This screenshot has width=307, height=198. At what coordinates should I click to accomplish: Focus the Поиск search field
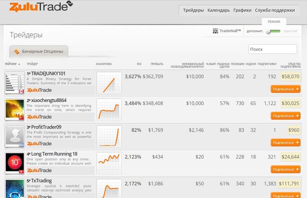pyautogui.click(x=273, y=49)
